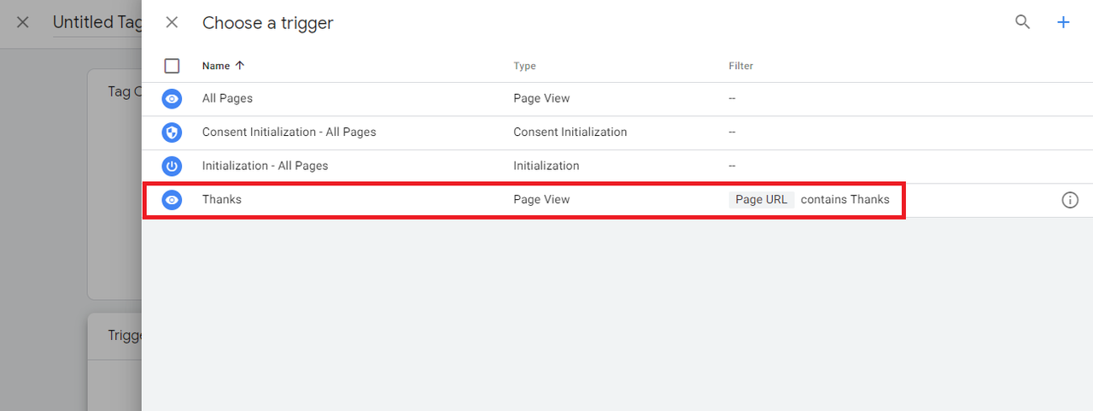Close the Untitled Tag editor
Image resolution: width=1093 pixels, height=411 pixels.
(x=23, y=22)
